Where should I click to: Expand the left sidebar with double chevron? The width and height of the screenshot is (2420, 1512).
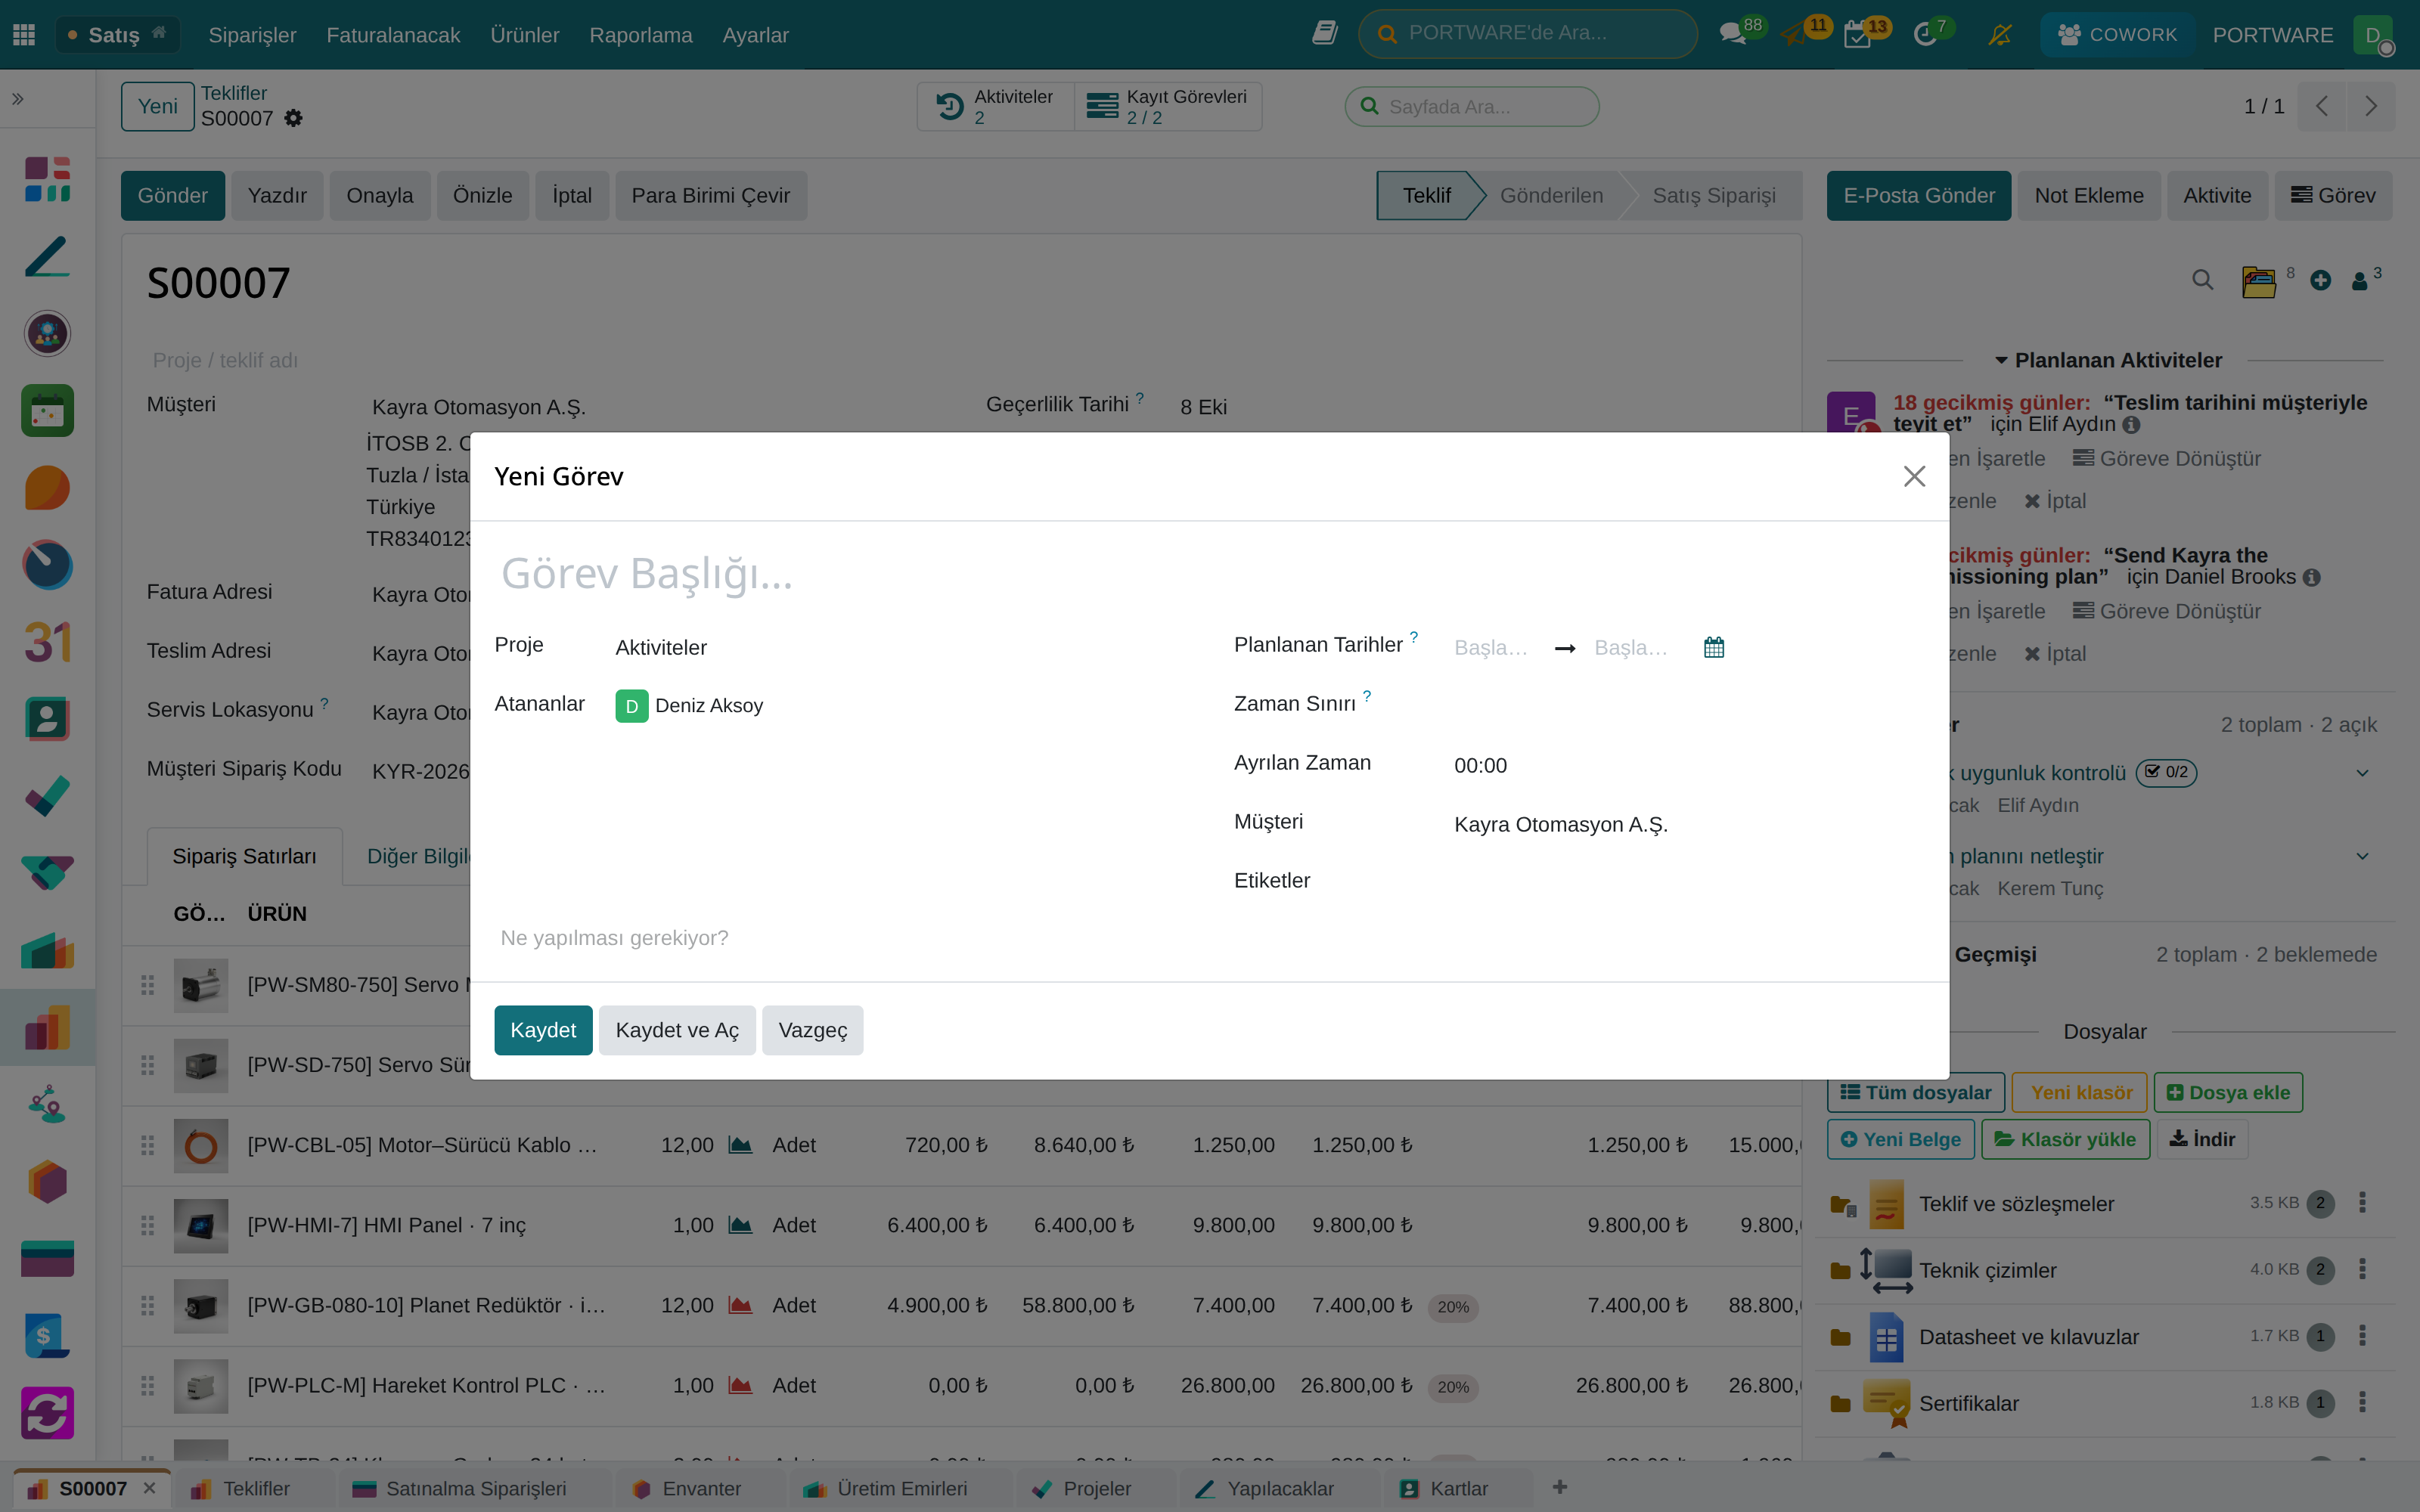click(x=18, y=99)
